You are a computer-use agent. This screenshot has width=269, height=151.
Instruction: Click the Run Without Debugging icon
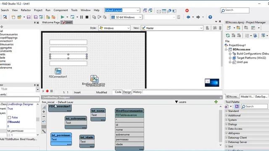tap(72, 17)
